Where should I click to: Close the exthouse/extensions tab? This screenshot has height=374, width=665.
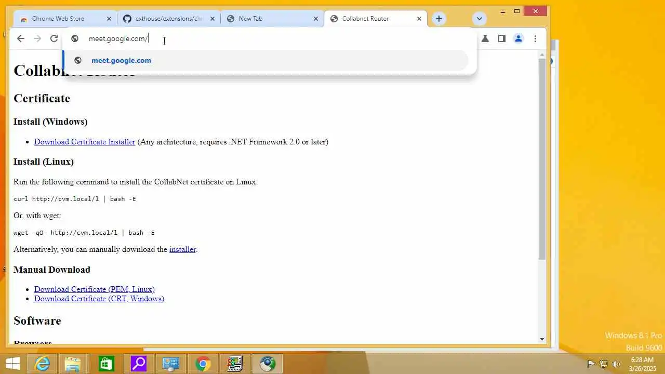[x=212, y=19]
